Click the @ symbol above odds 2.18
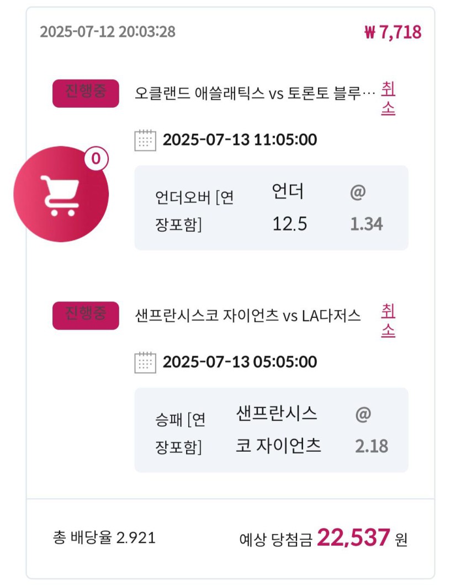 [363, 414]
